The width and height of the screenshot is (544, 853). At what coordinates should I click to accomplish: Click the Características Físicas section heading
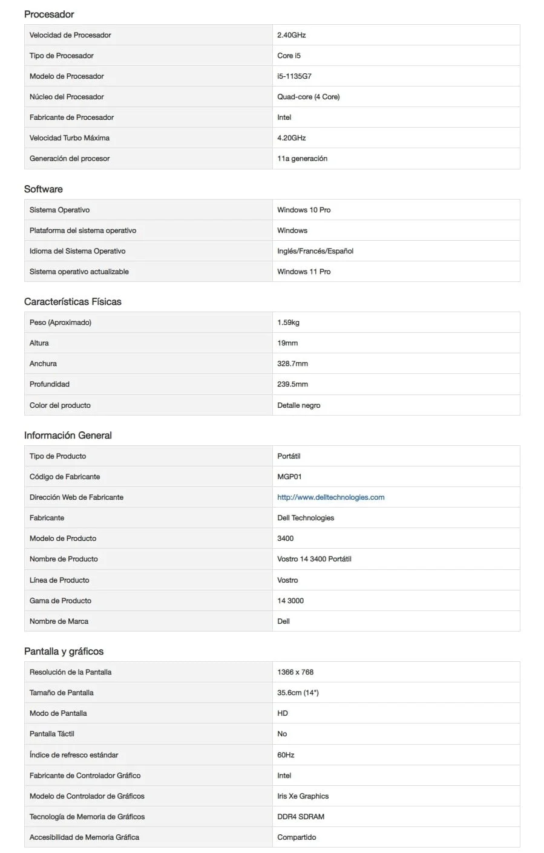[73, 301]
